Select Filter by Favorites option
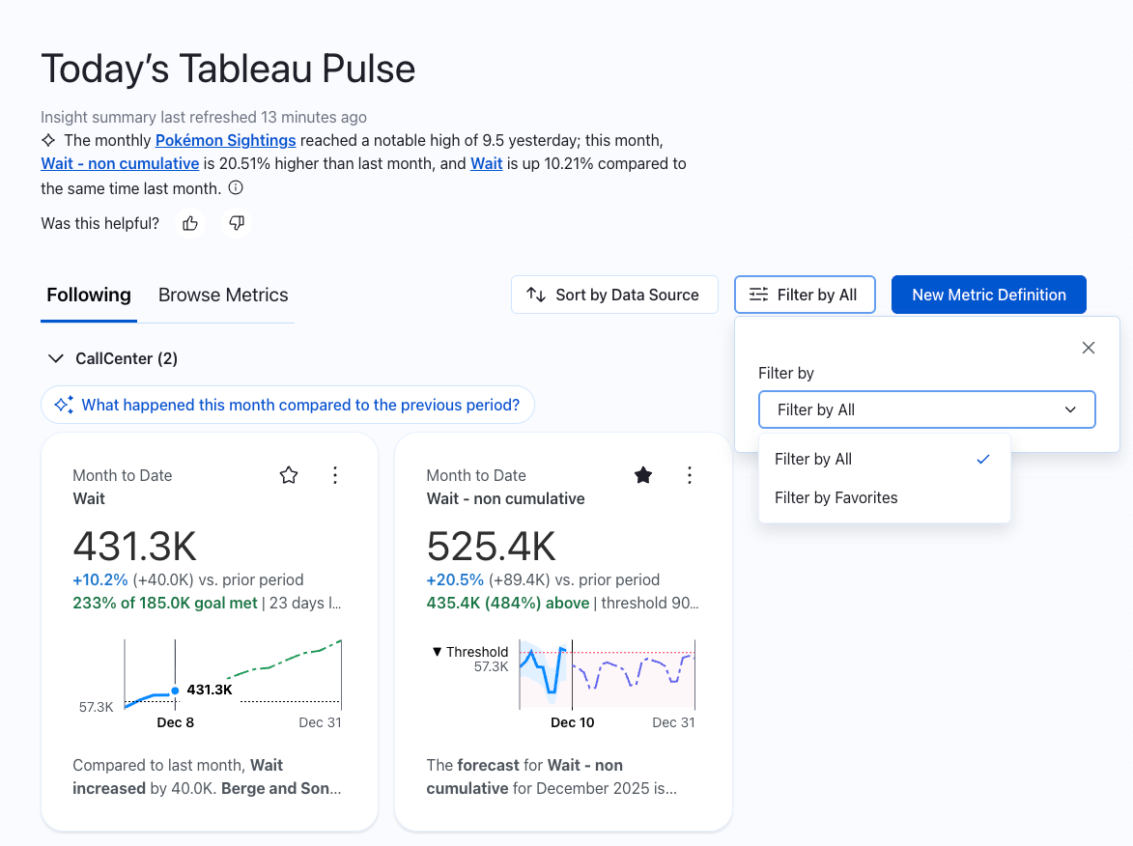This screenshot has width=1133, height=846. tap(836, 498)
